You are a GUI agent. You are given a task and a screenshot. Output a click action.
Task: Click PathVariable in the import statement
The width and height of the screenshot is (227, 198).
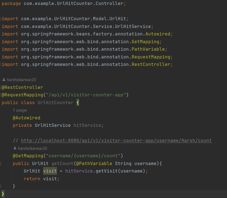tap(148, 49)
